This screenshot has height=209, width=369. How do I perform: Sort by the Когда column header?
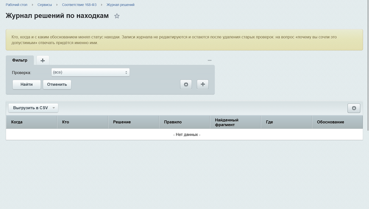click(31, 122)
